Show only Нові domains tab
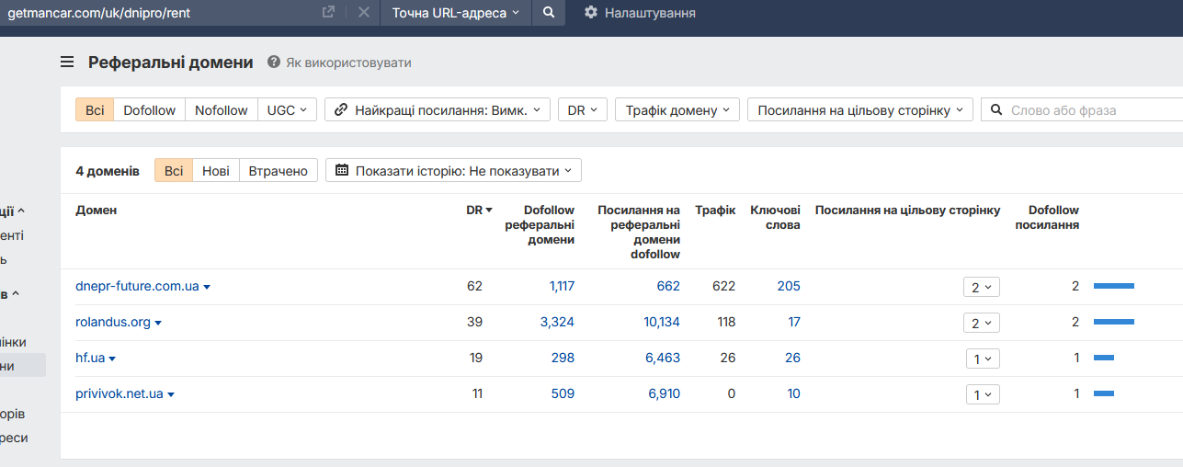Screen dimensions: 1183x467 (216, 171)
